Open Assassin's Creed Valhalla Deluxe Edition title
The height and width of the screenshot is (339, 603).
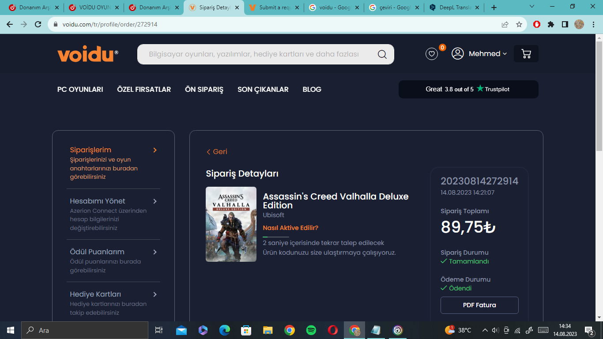pyautogui.click(x=335, y=201)
